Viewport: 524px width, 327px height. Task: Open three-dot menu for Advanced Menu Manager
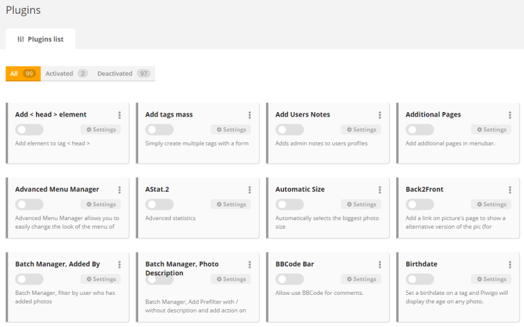119,190
